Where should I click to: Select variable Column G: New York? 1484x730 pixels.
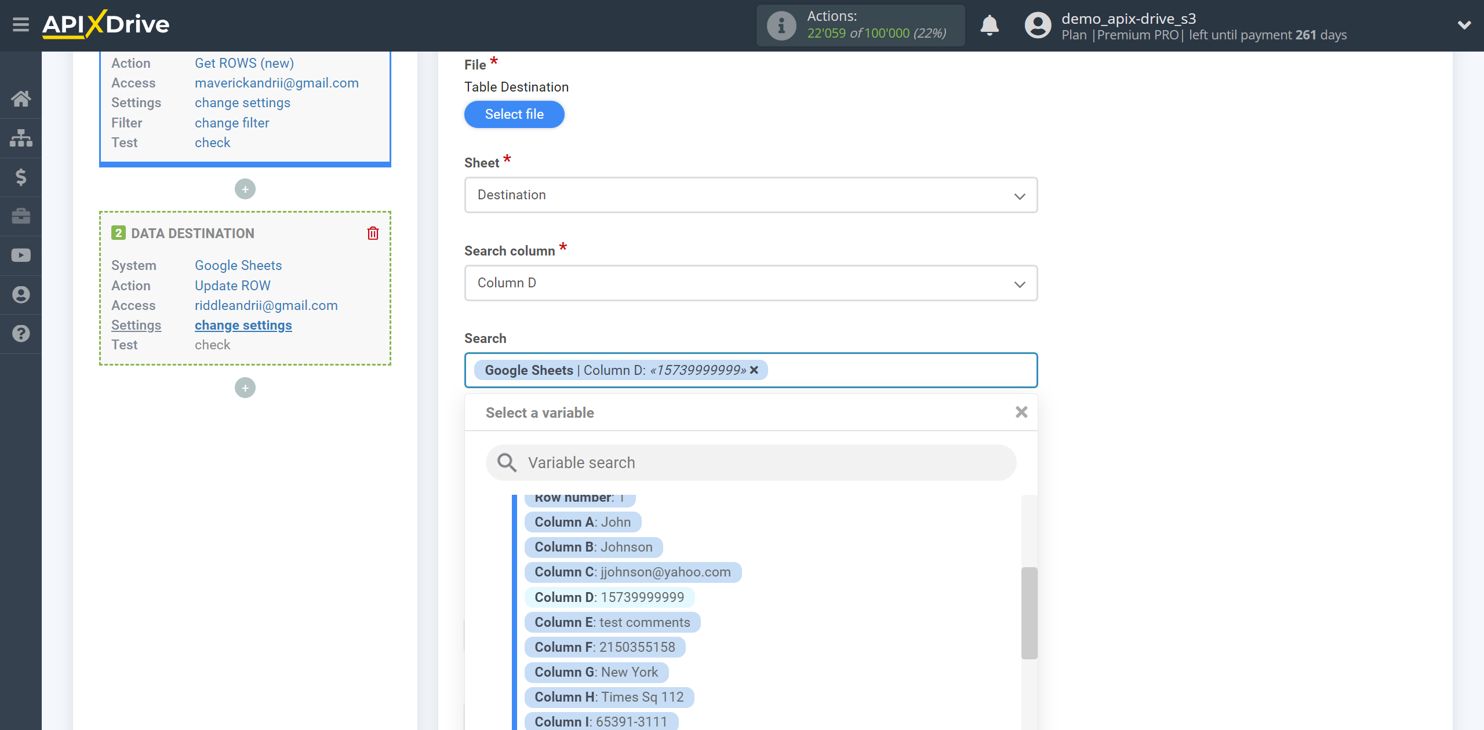point(596,672)
